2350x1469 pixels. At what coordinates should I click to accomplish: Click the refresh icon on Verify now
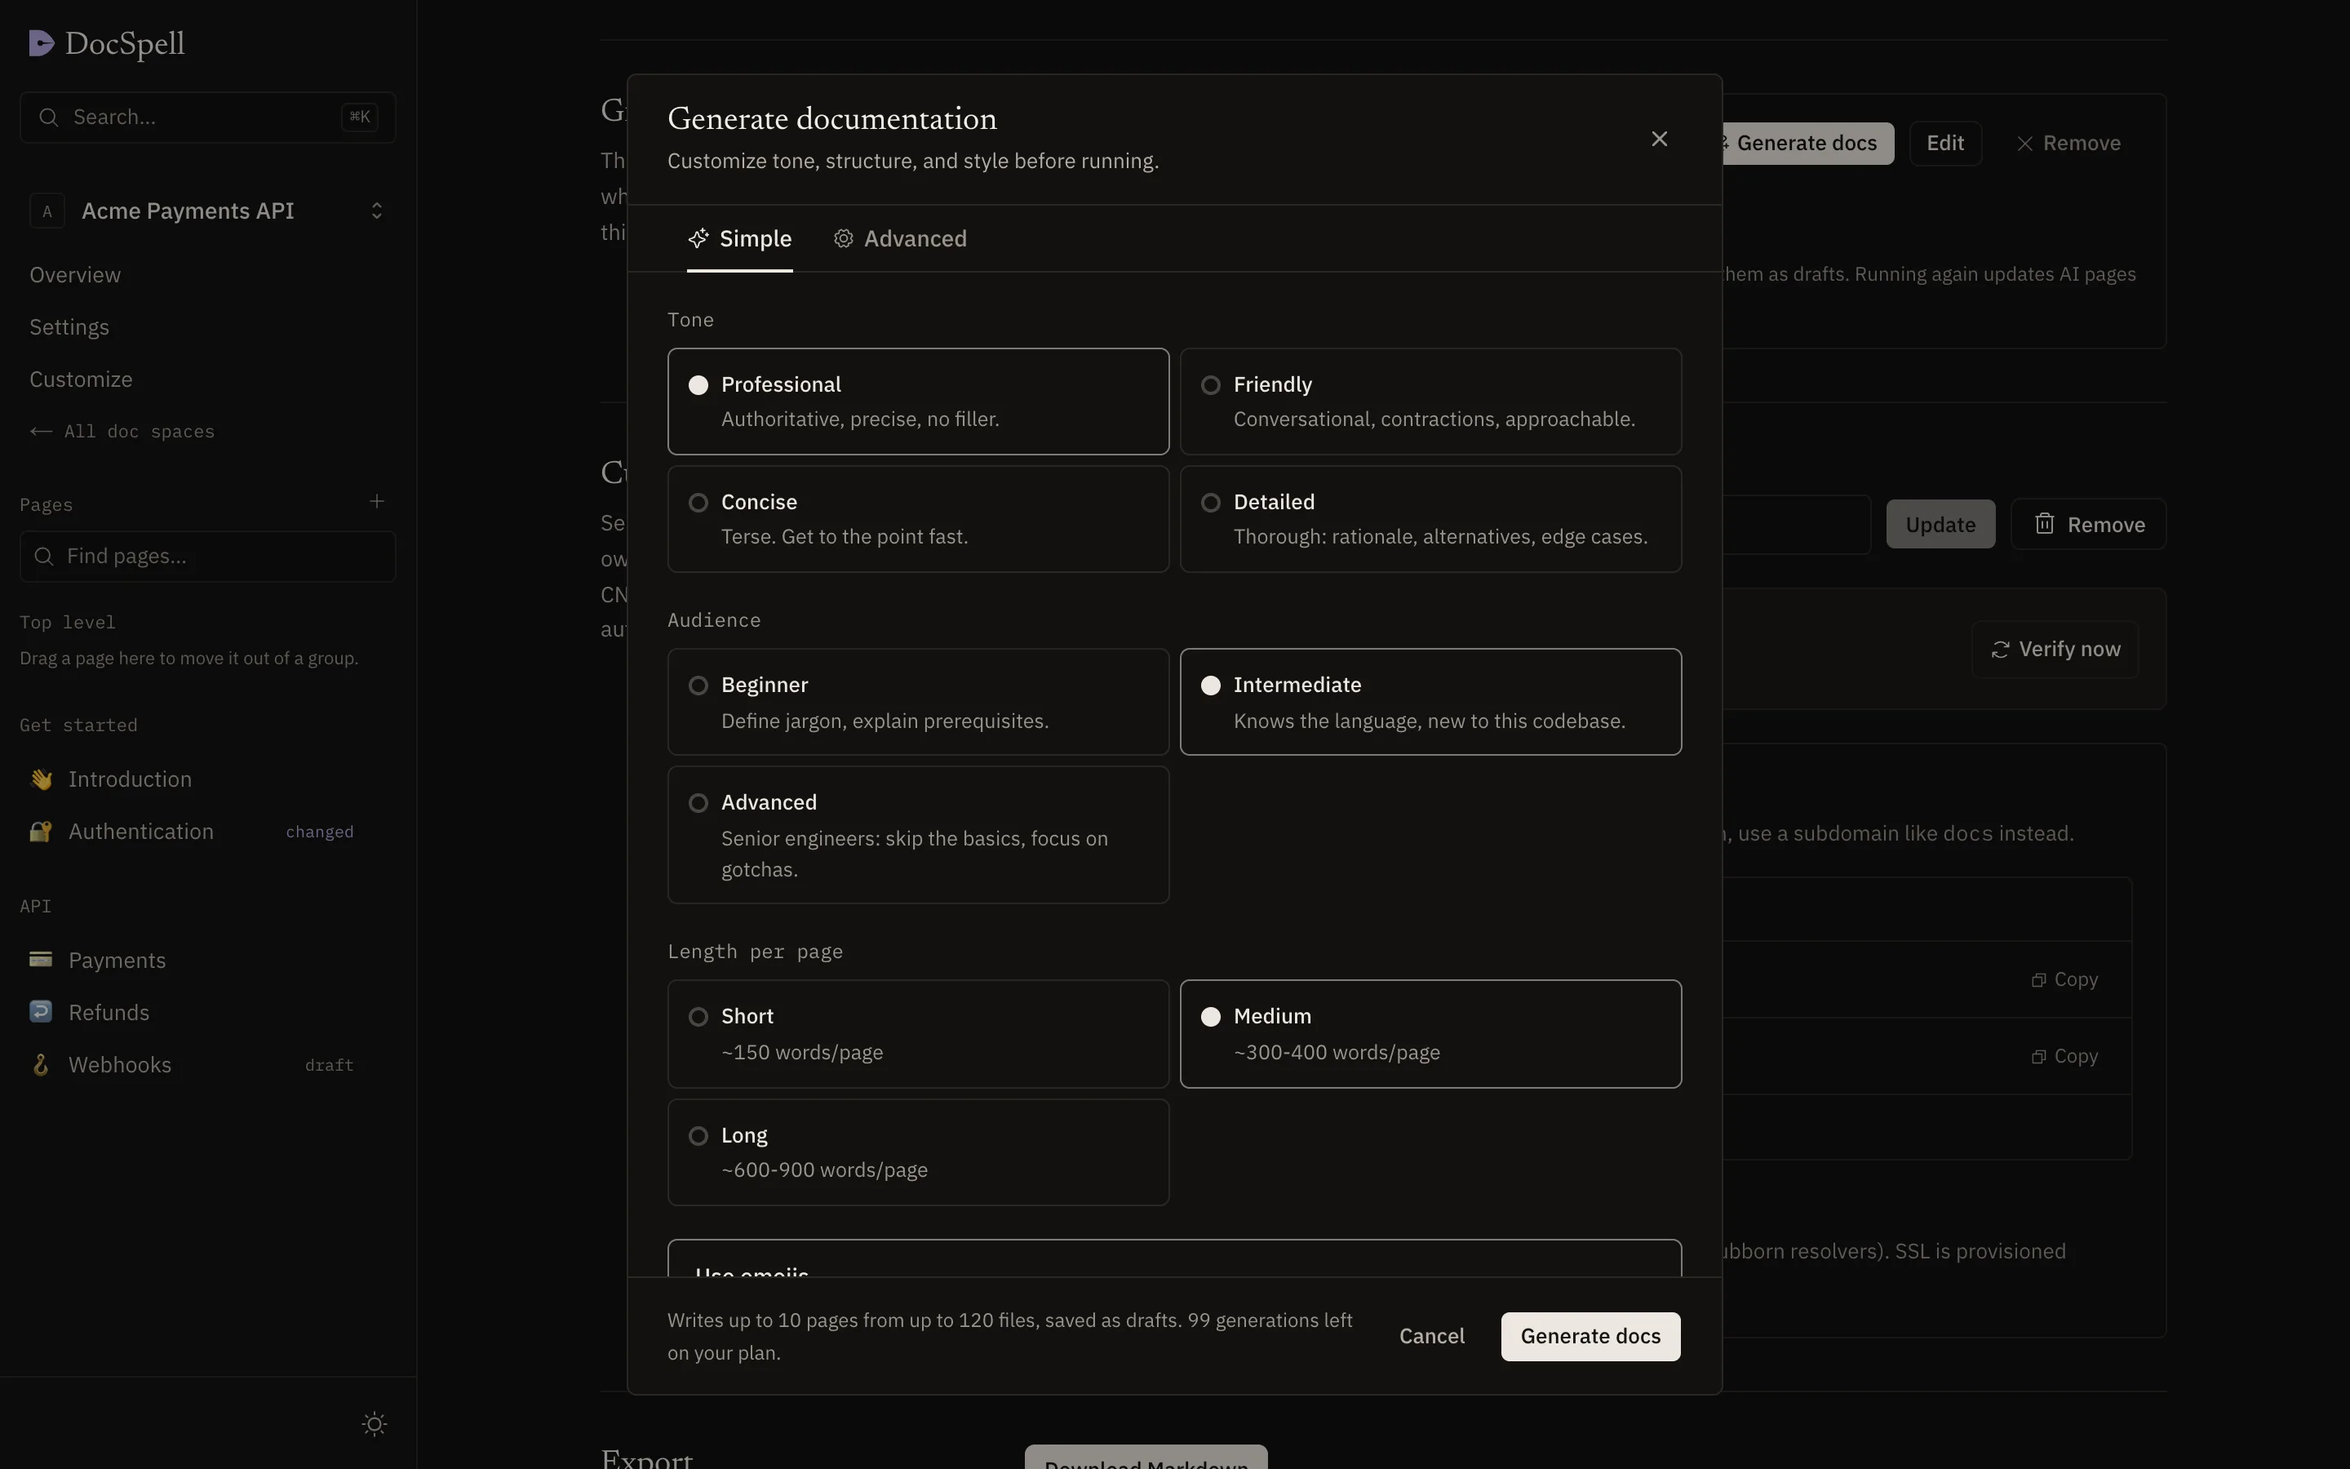click(x=2001, y=649)
